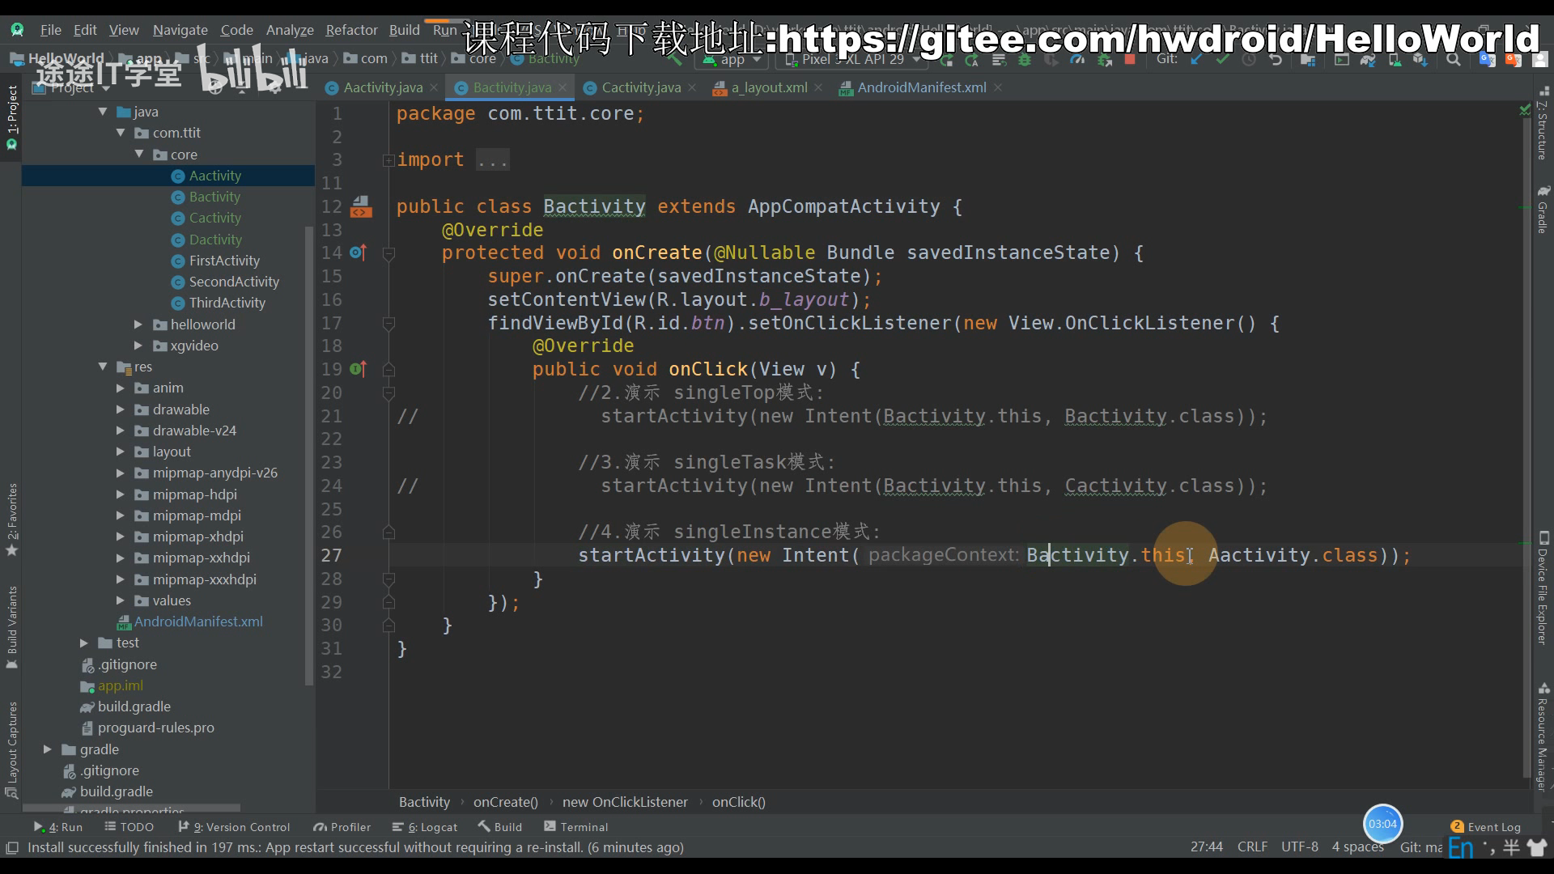
Task: Open the Event Log button
Action: point(1486,827)
